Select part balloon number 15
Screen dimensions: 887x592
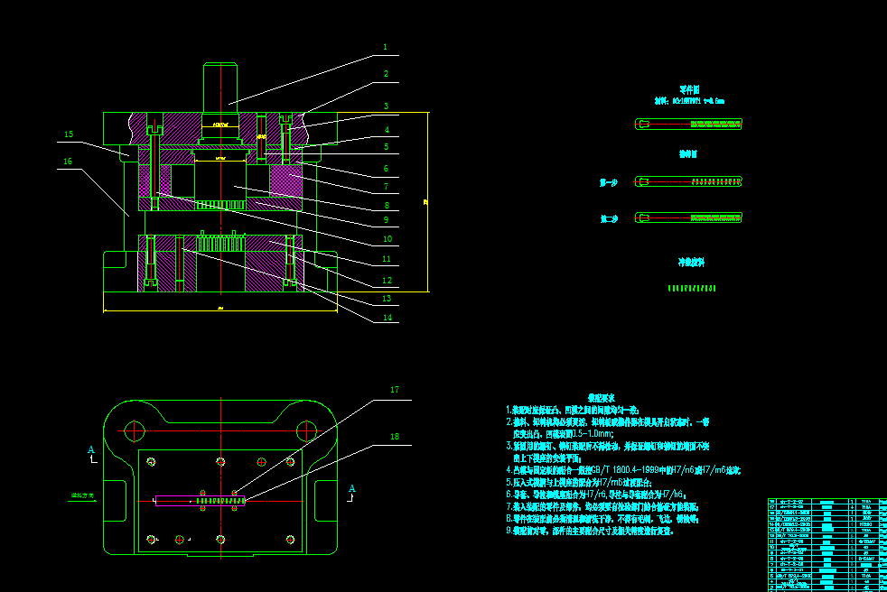(x=69, y=134)
